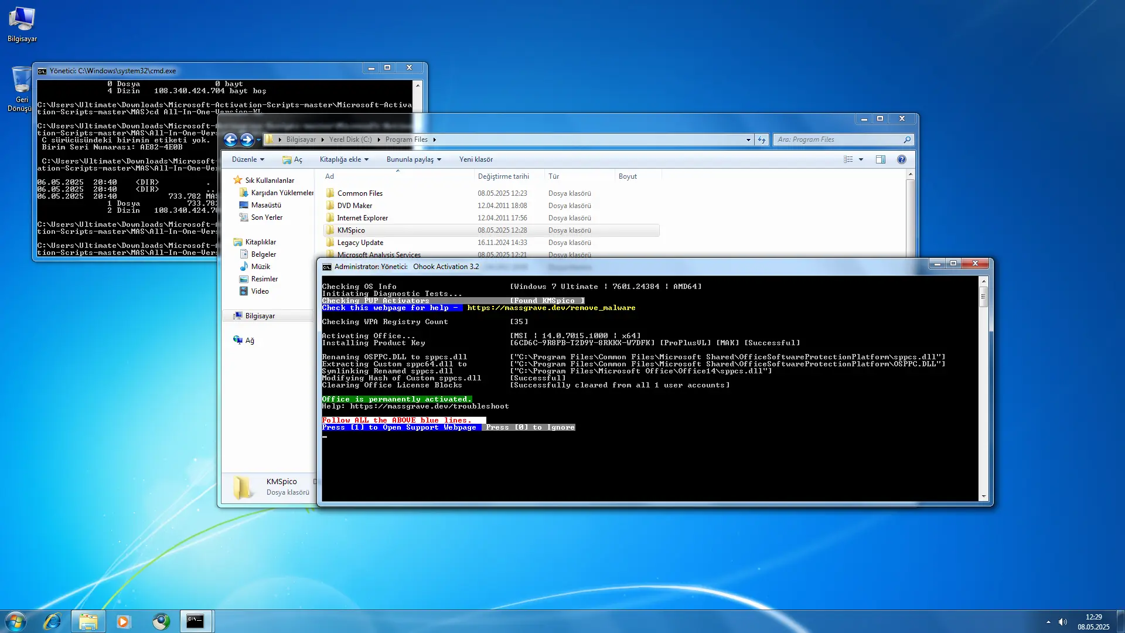Viewport: 1125px width, 633px height.
Task: Click the Yerel Disk (C:) breadcrumb
Action: tap(350, 139)
